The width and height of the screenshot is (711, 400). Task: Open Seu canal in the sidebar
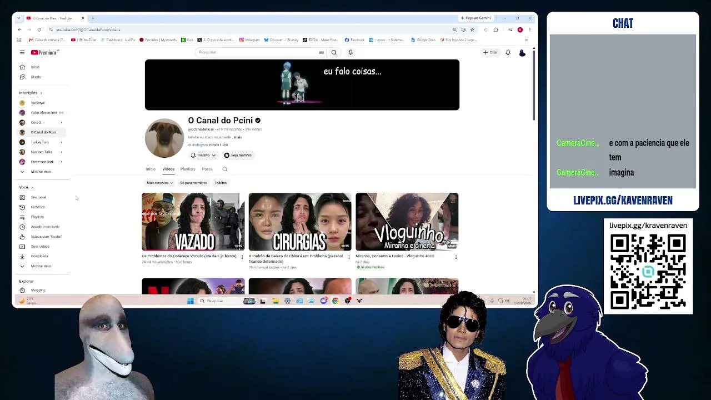(38, 197)
